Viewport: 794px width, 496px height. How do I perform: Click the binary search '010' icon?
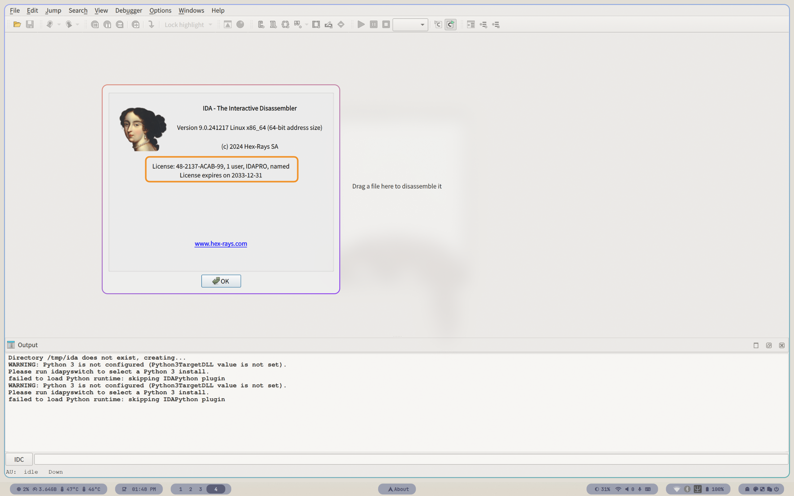click(120, 24)
